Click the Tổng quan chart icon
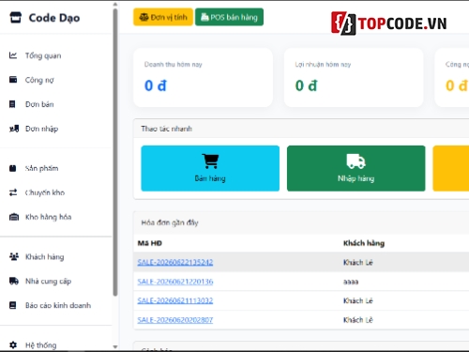The height and width of the screenshot is (352, 469). click(13, 55)
